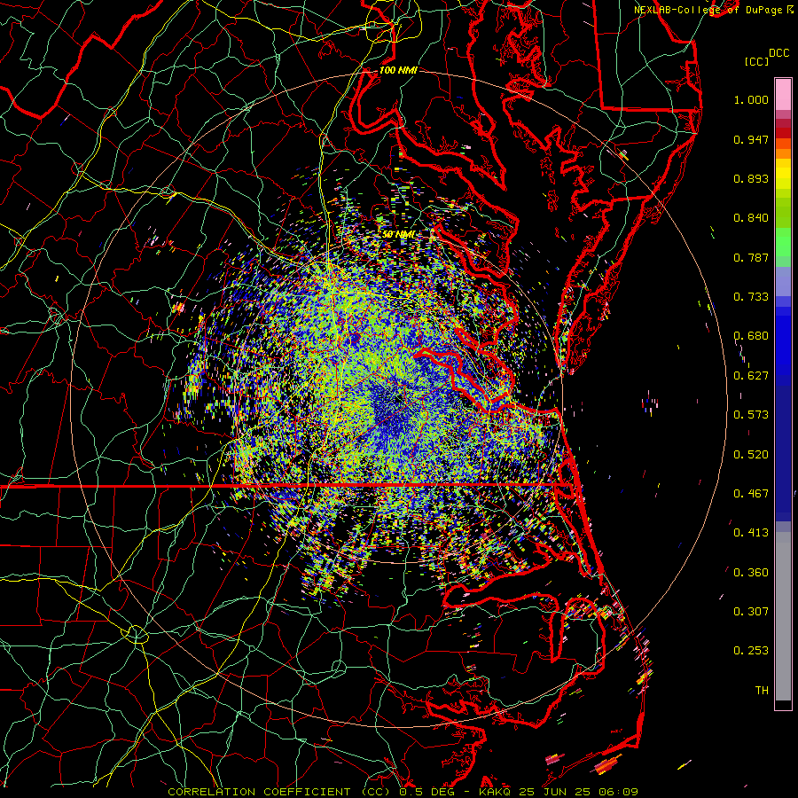Click the 0.360 legend value
Image resolution: width=798 pixels, height=798 pixels.
pyautogui.click(x=751, y=573)
